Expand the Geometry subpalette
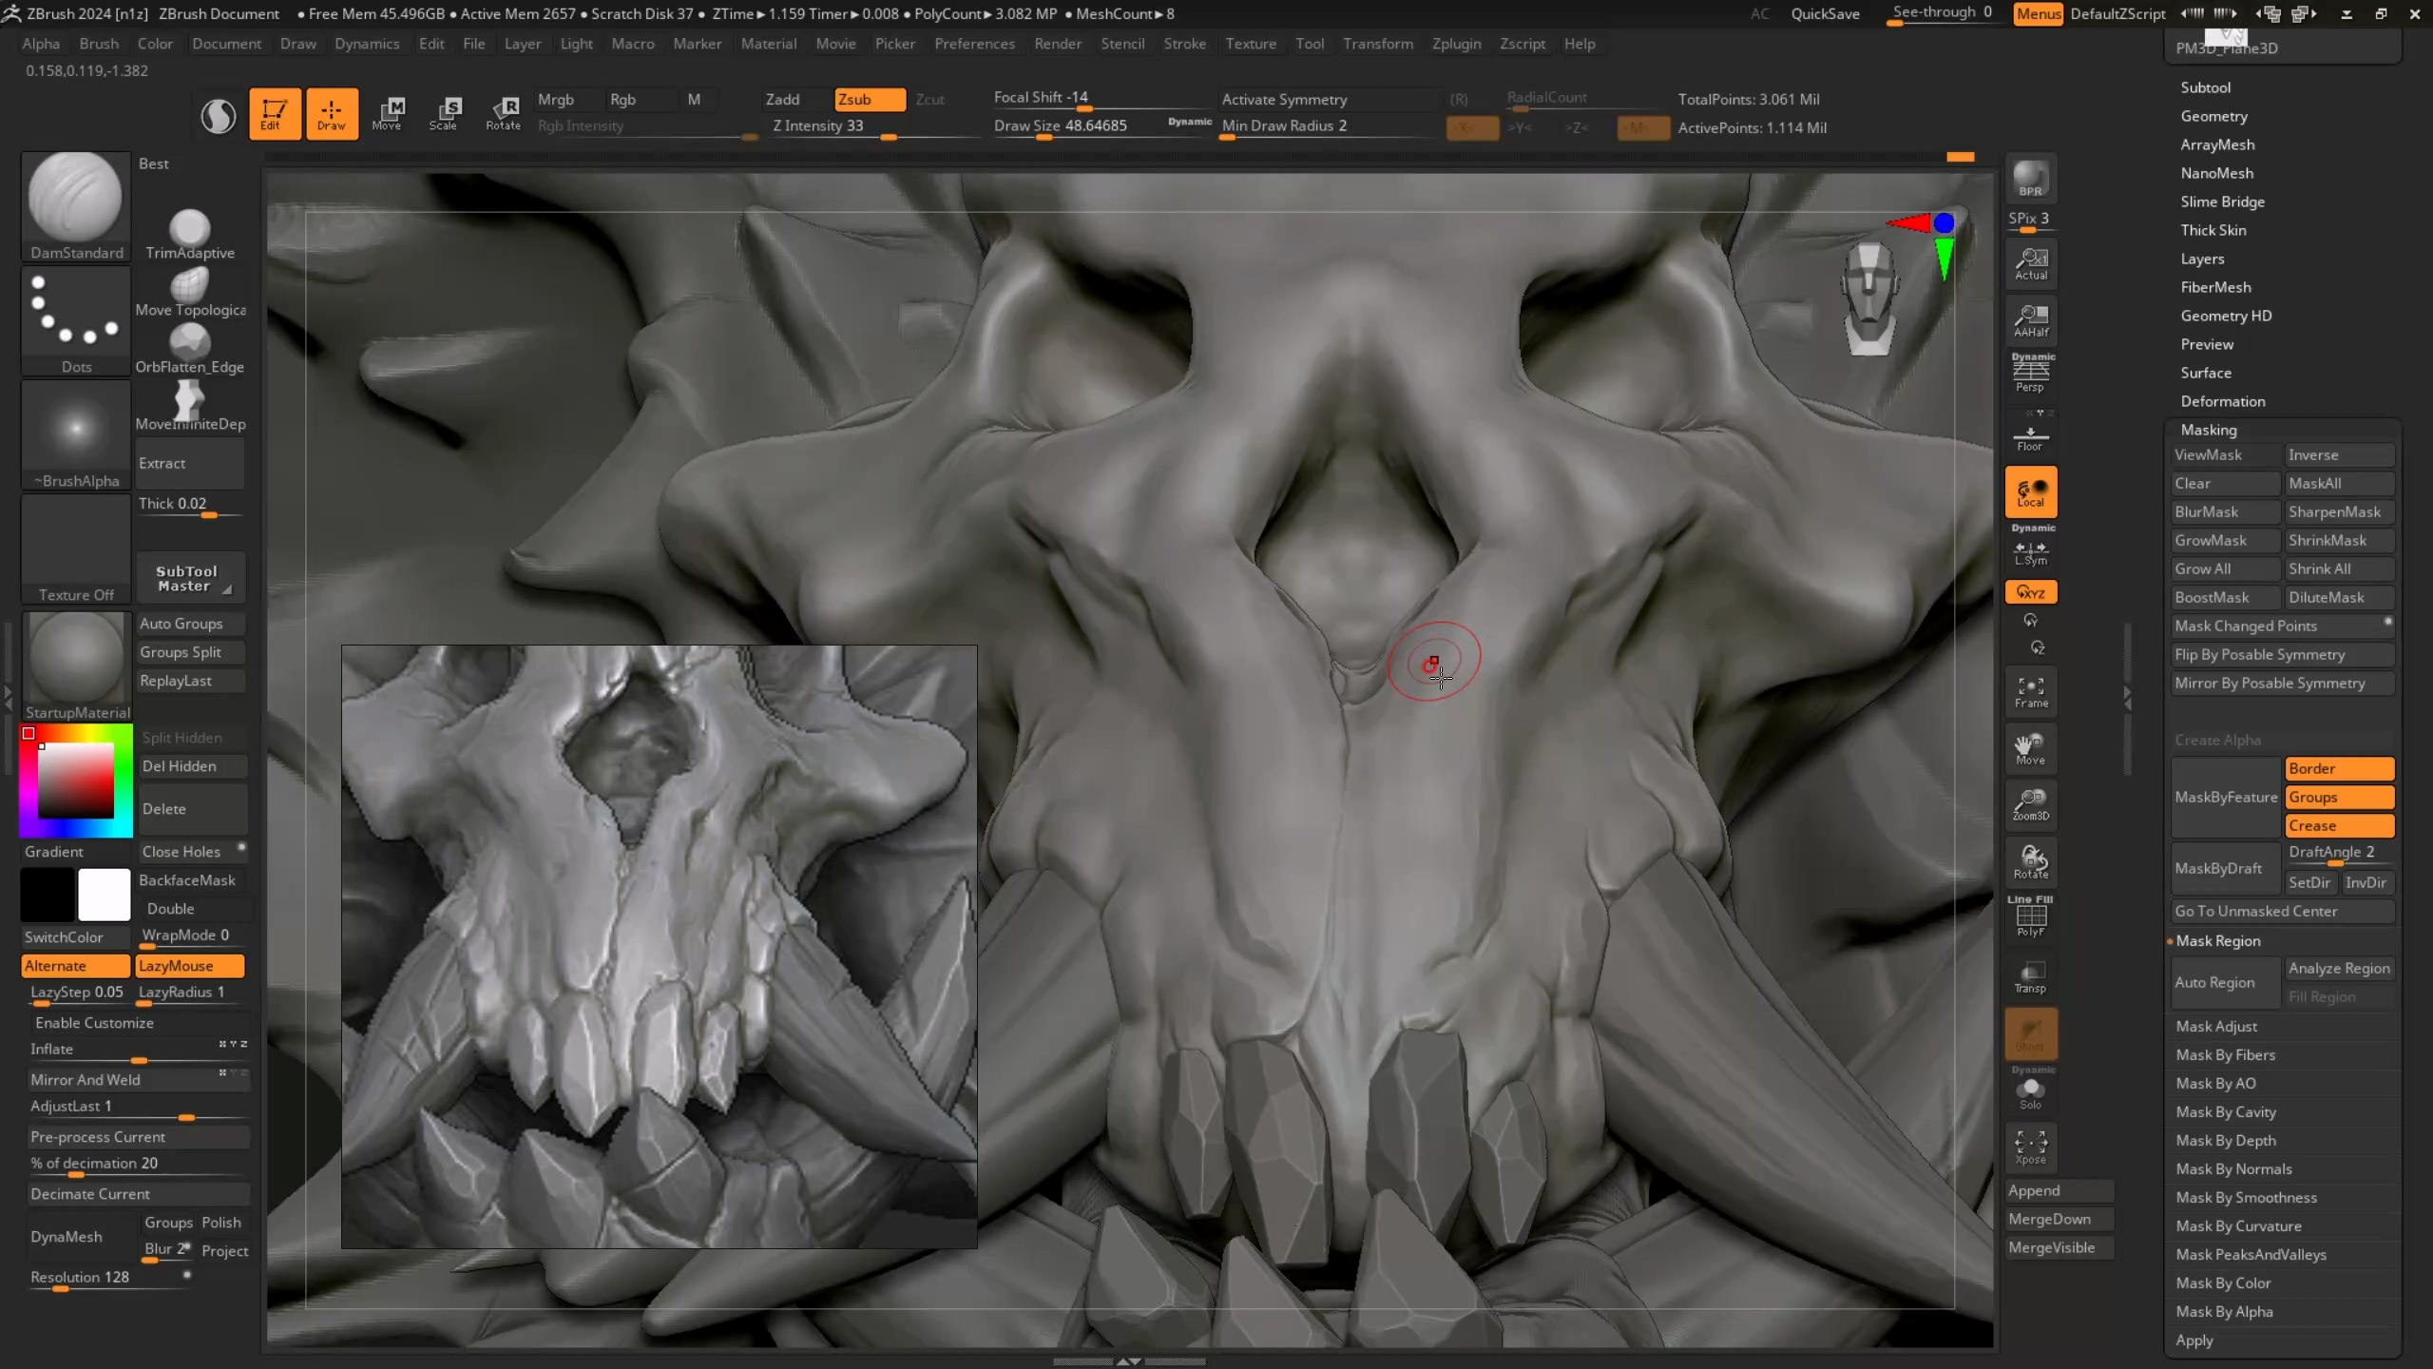 click(2213, 116)
